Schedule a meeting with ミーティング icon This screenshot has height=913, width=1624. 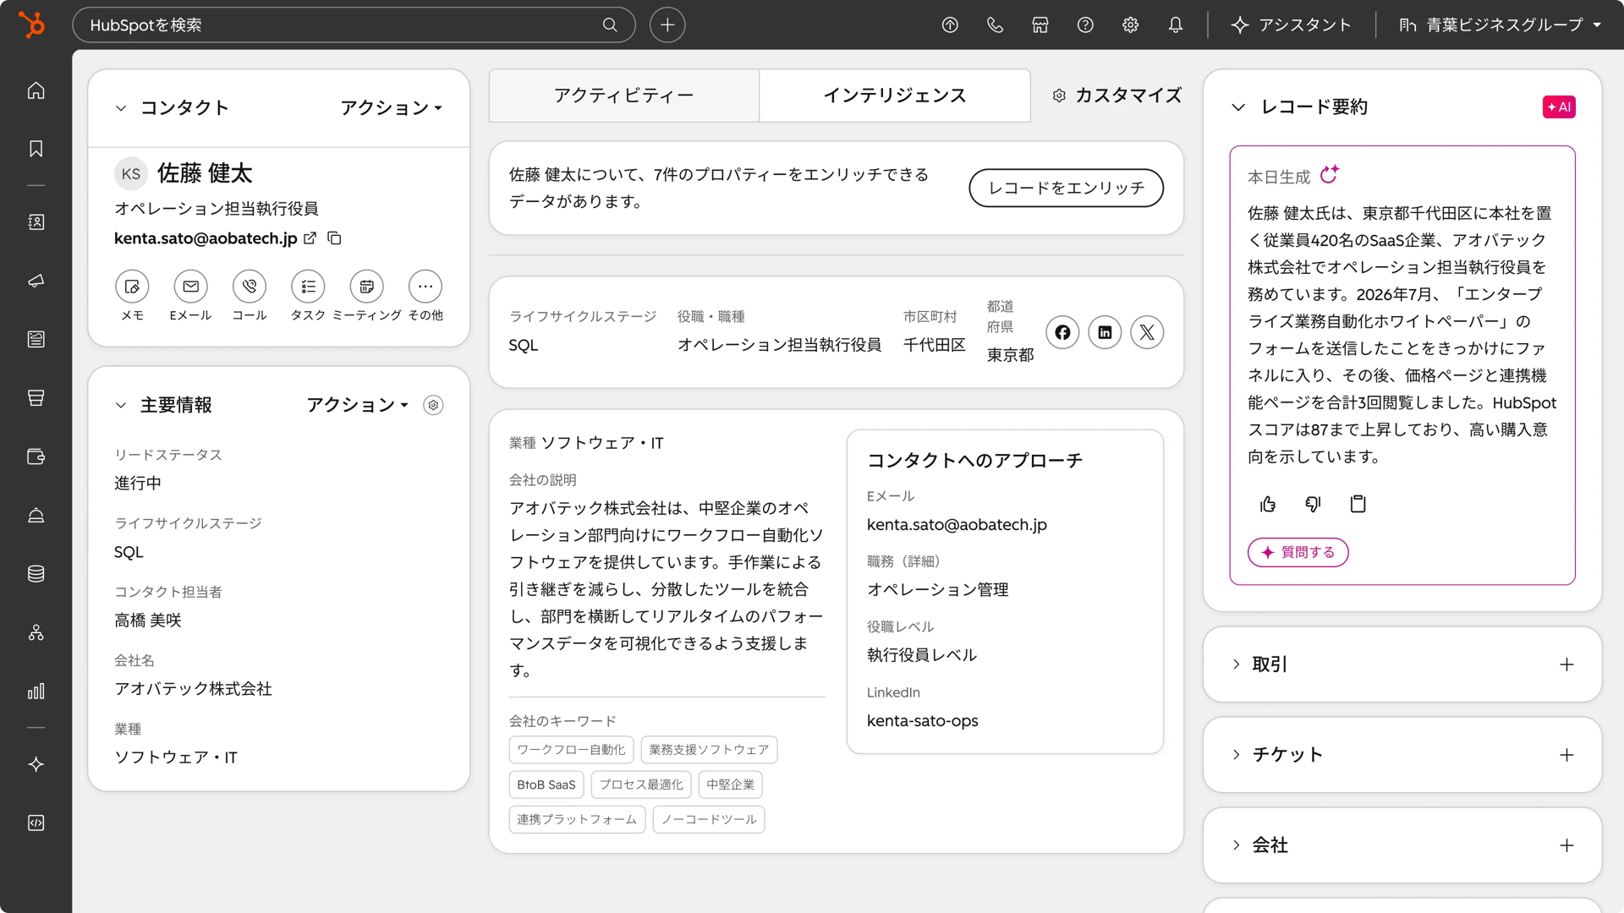366,287
